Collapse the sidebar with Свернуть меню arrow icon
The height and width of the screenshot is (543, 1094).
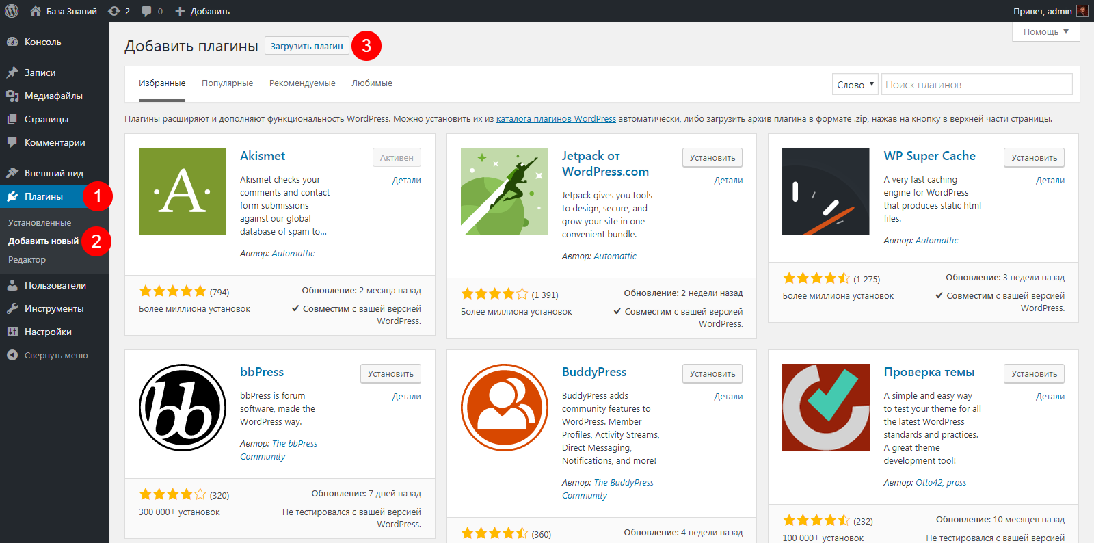12,355
